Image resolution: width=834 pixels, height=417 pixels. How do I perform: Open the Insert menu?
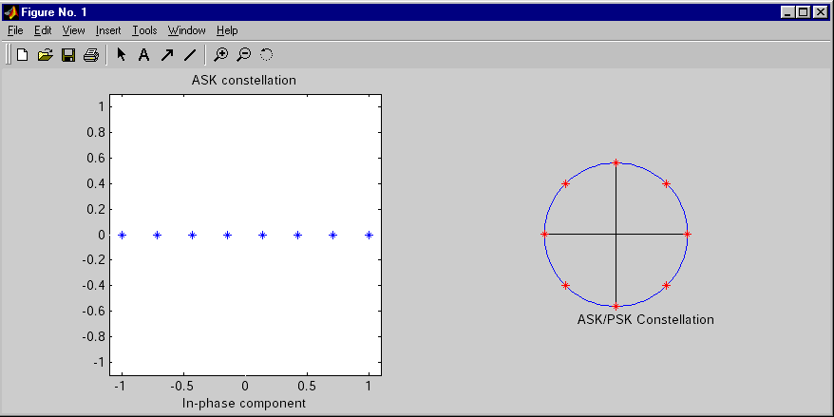108,30
